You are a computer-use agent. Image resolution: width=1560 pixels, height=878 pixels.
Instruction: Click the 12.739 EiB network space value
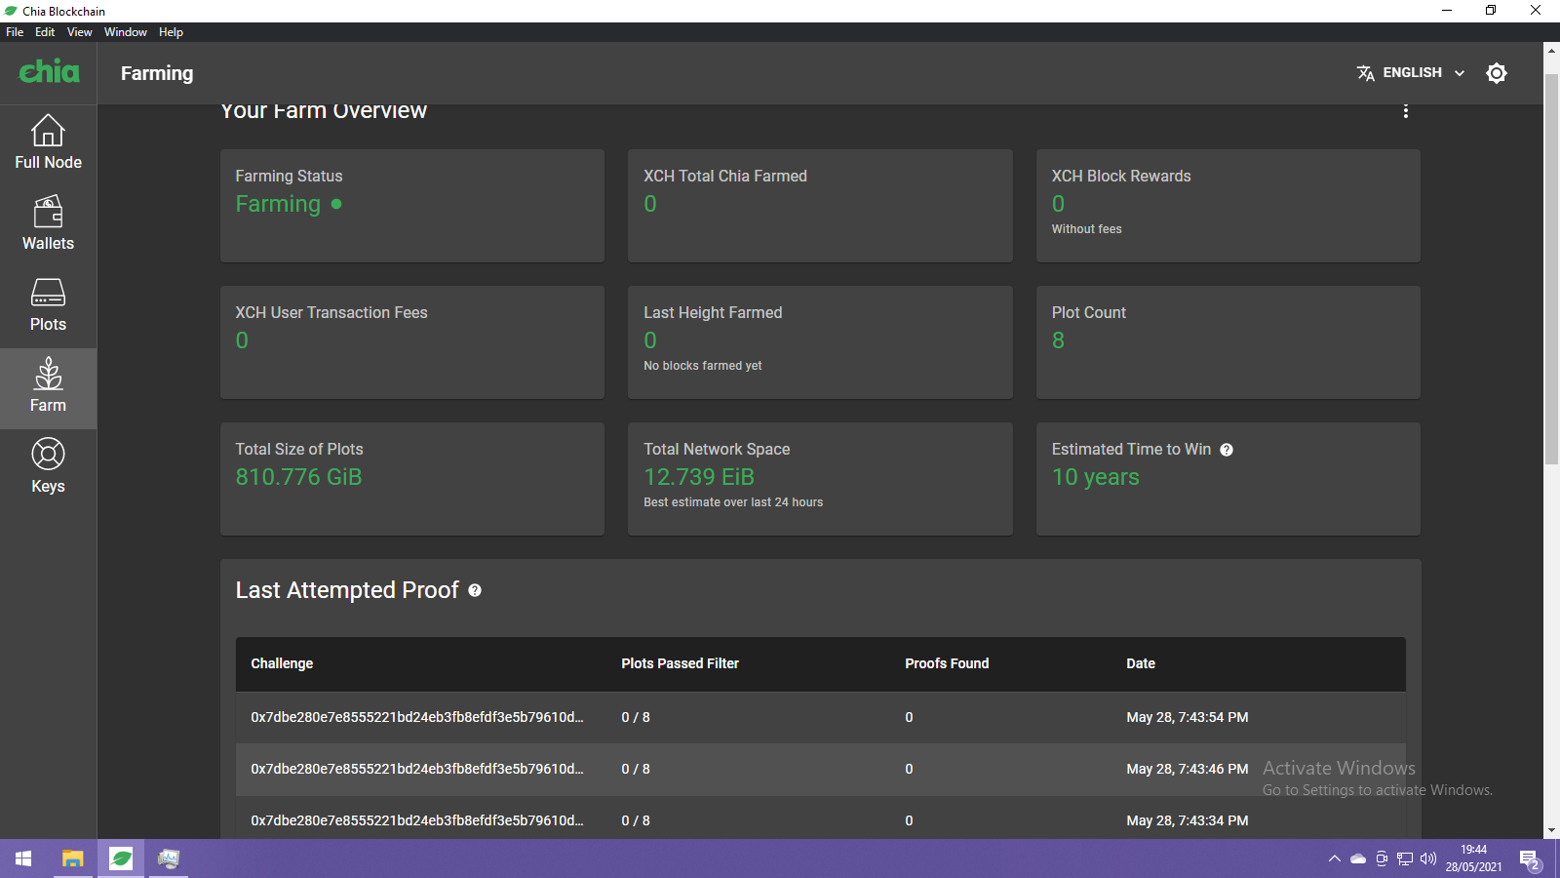pos(699,477)
